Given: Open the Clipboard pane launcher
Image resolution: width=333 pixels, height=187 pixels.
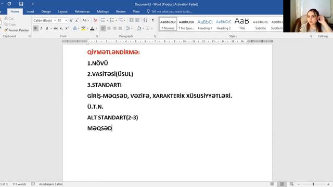Looking at the screenshot, I should click(x=30, y=36).
